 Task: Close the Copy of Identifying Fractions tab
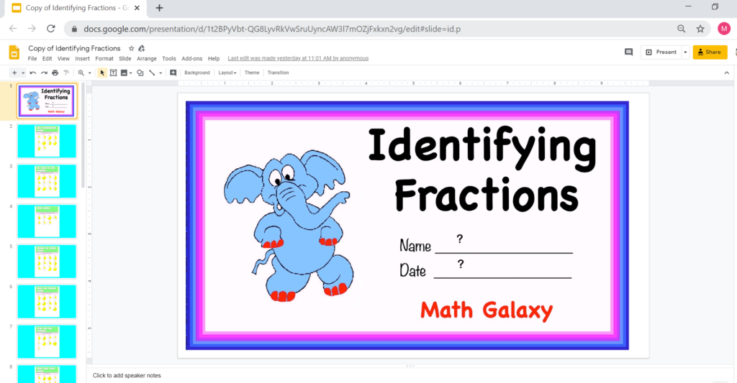point(137,8)
